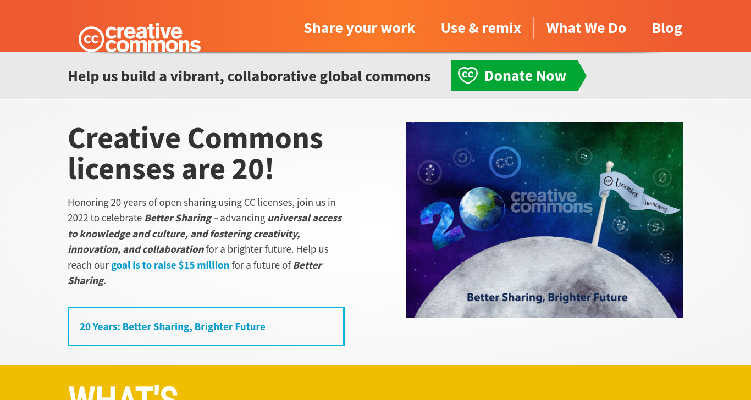Follow the goal is to raise $15 million link
Screen dimensions: 751x400
tap(170, 265)
